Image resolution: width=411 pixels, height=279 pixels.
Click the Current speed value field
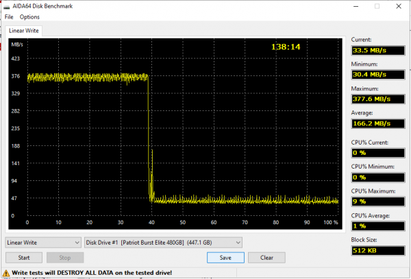click(377, 50)
